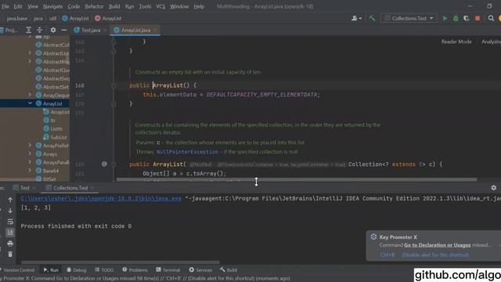Expand the ArrayDeque tree node

[30, 95]
